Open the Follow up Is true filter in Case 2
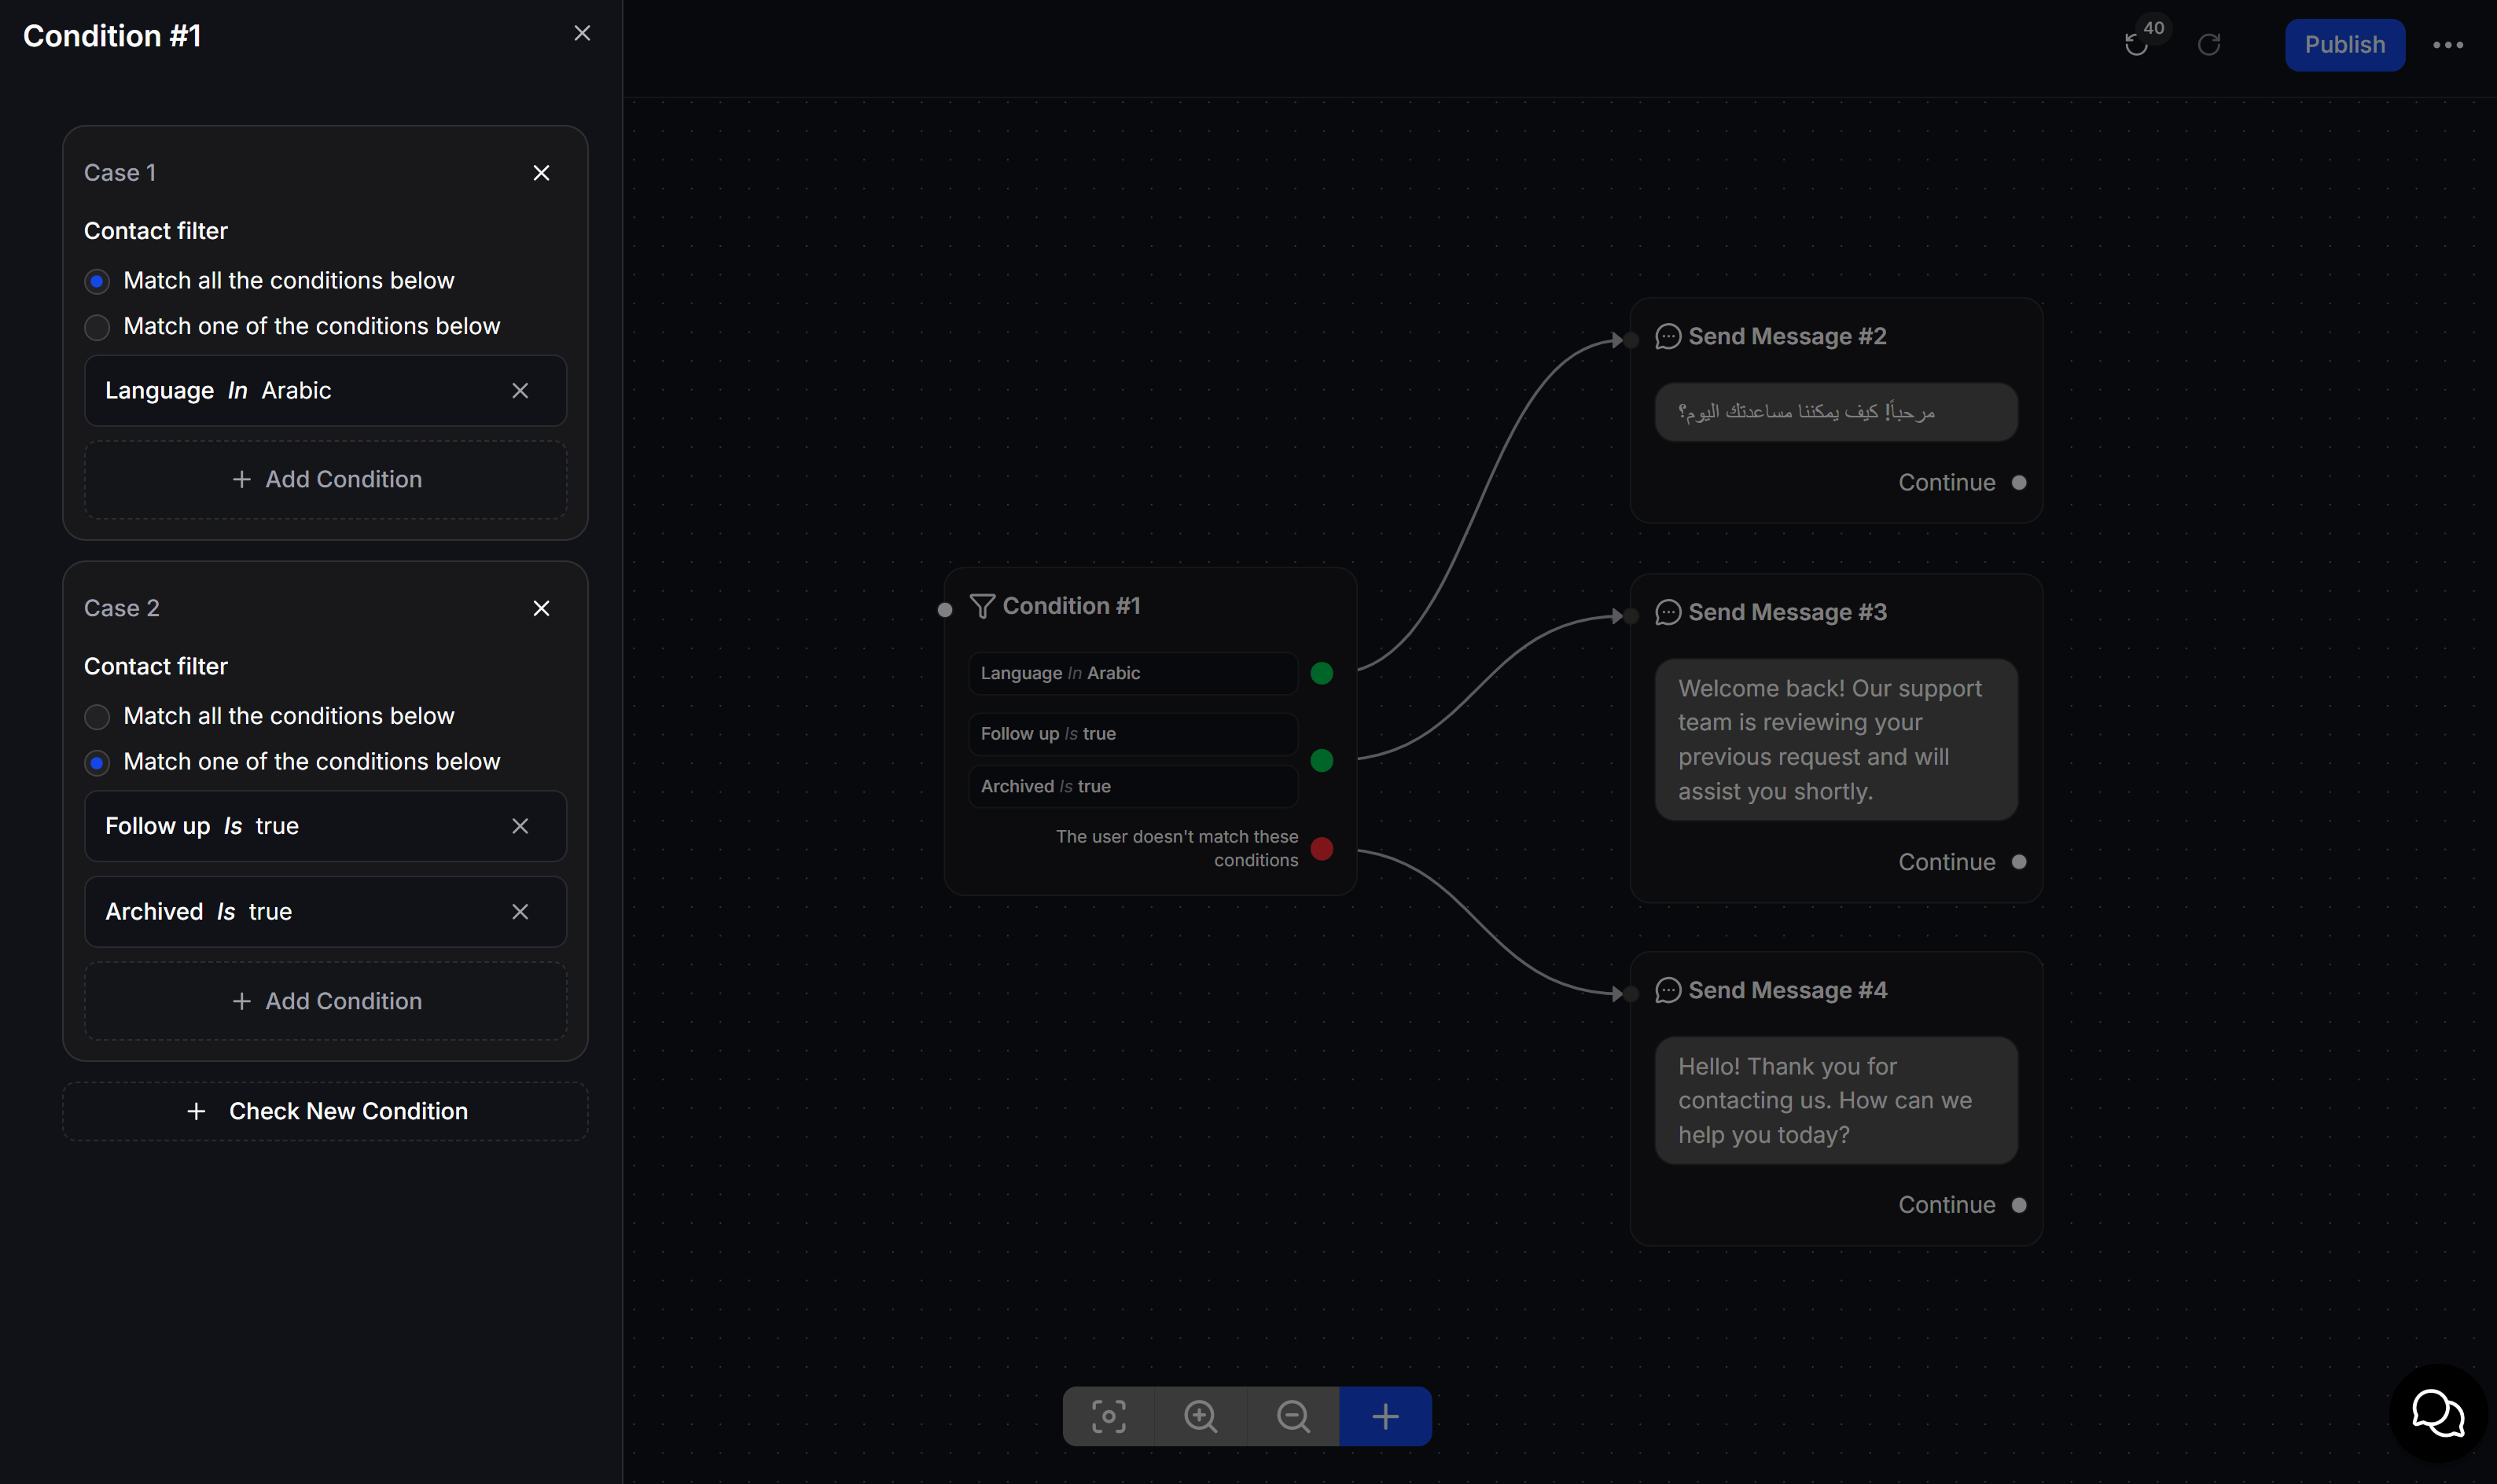The image size is (2497, 1484). tap(326, 826)
